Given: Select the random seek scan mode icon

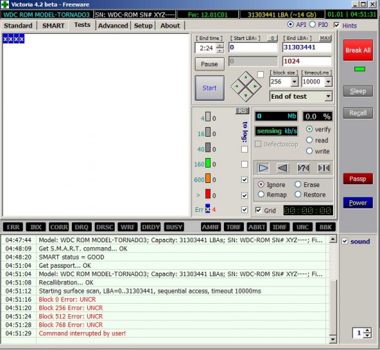Looking at the screenshot, I should (303, 168).
